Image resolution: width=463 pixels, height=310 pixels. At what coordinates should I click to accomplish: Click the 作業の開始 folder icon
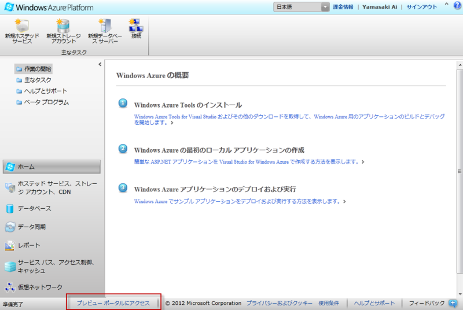(19, 69)
